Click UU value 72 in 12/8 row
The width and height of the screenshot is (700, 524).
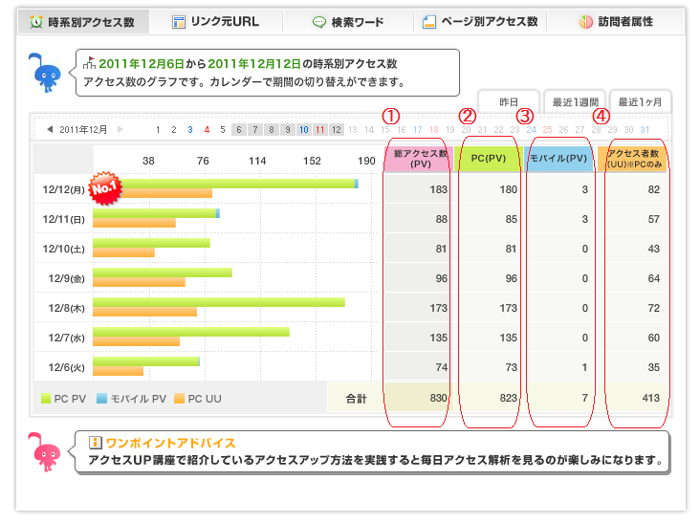653,308
